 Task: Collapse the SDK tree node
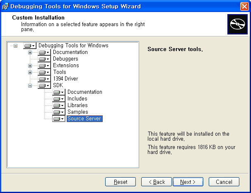[x=30, y=86]
